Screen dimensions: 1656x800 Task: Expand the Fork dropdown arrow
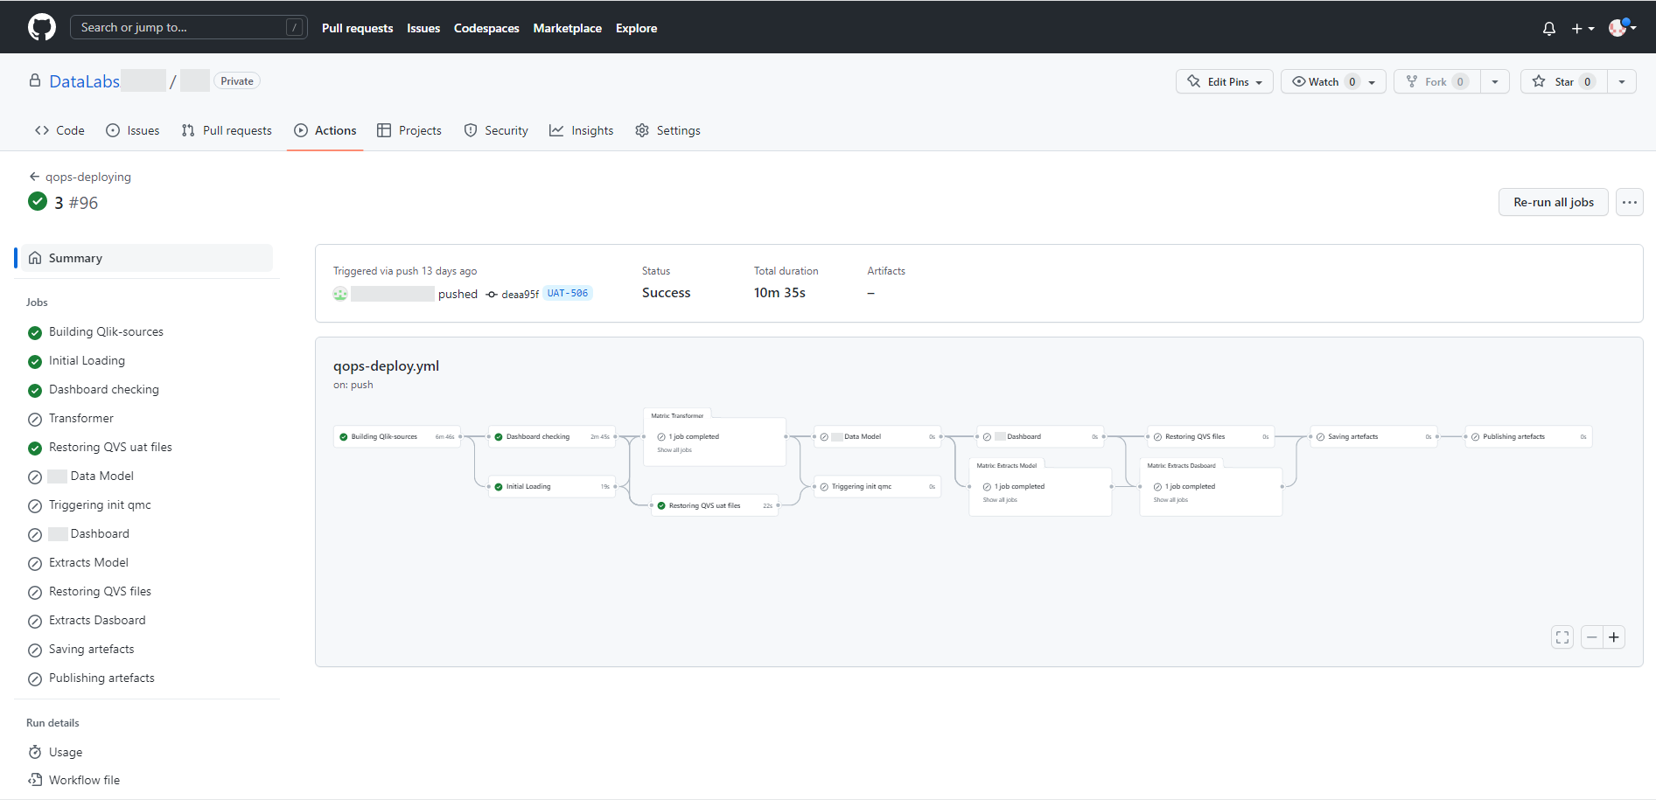click(1495, 81)
